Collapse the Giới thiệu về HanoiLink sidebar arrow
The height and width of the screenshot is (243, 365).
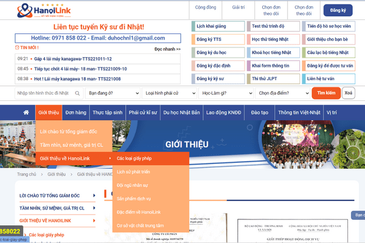click(94, 221)
